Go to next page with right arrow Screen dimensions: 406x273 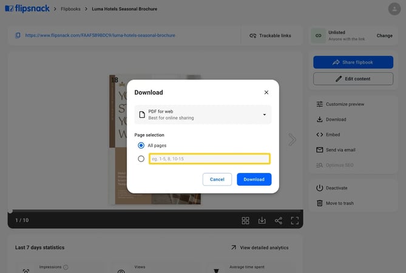tap(292, 140)
